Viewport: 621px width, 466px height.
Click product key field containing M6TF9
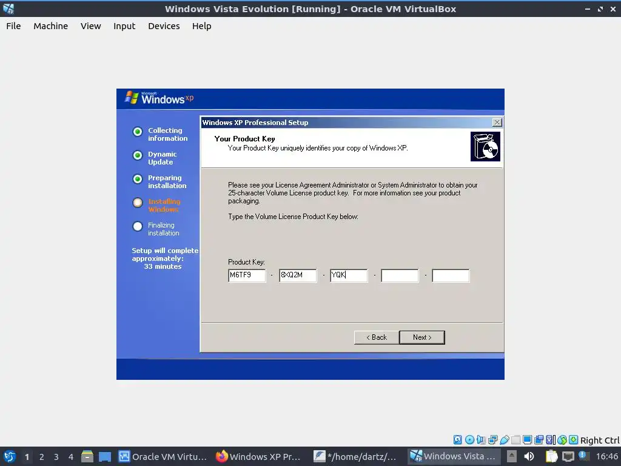coord(247,275)
